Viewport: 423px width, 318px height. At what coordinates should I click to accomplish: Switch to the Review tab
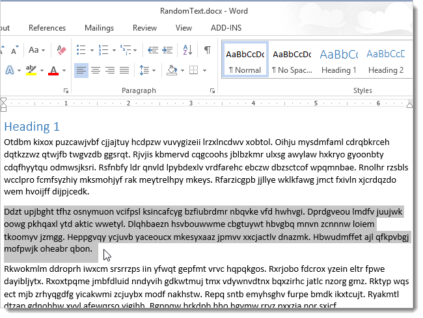coord(144,28)
